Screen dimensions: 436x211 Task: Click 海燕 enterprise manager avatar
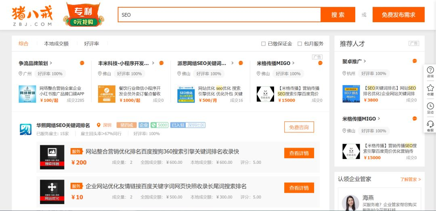pyautogui.click(x=350, y=203)
